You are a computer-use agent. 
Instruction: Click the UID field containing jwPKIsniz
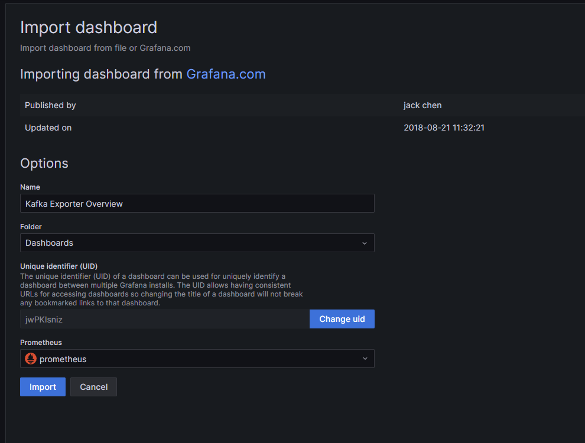(x=164, y=319)
